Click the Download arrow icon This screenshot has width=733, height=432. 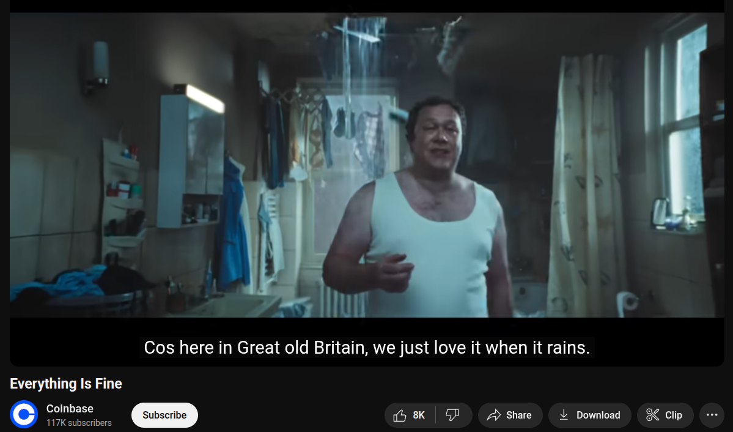tap(564, 415)
